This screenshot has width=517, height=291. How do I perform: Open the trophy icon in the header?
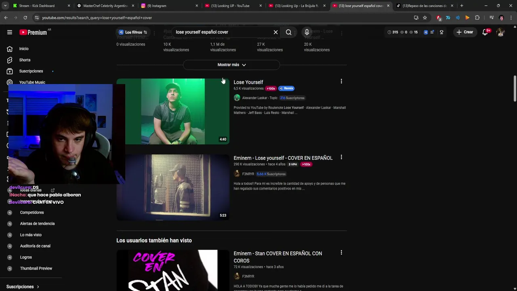(x=441, y=32)
